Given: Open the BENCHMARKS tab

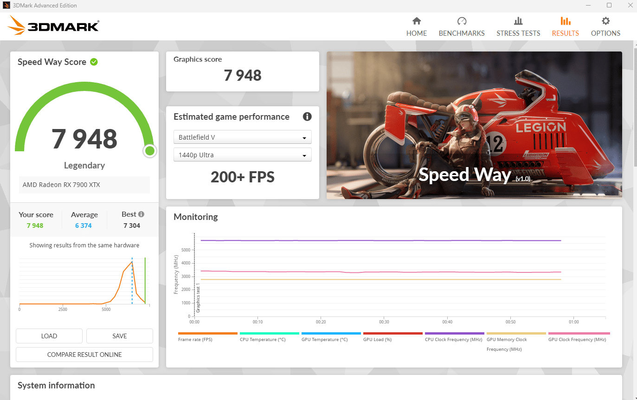Looking at the screenshot, I should (x=462, y=26).
